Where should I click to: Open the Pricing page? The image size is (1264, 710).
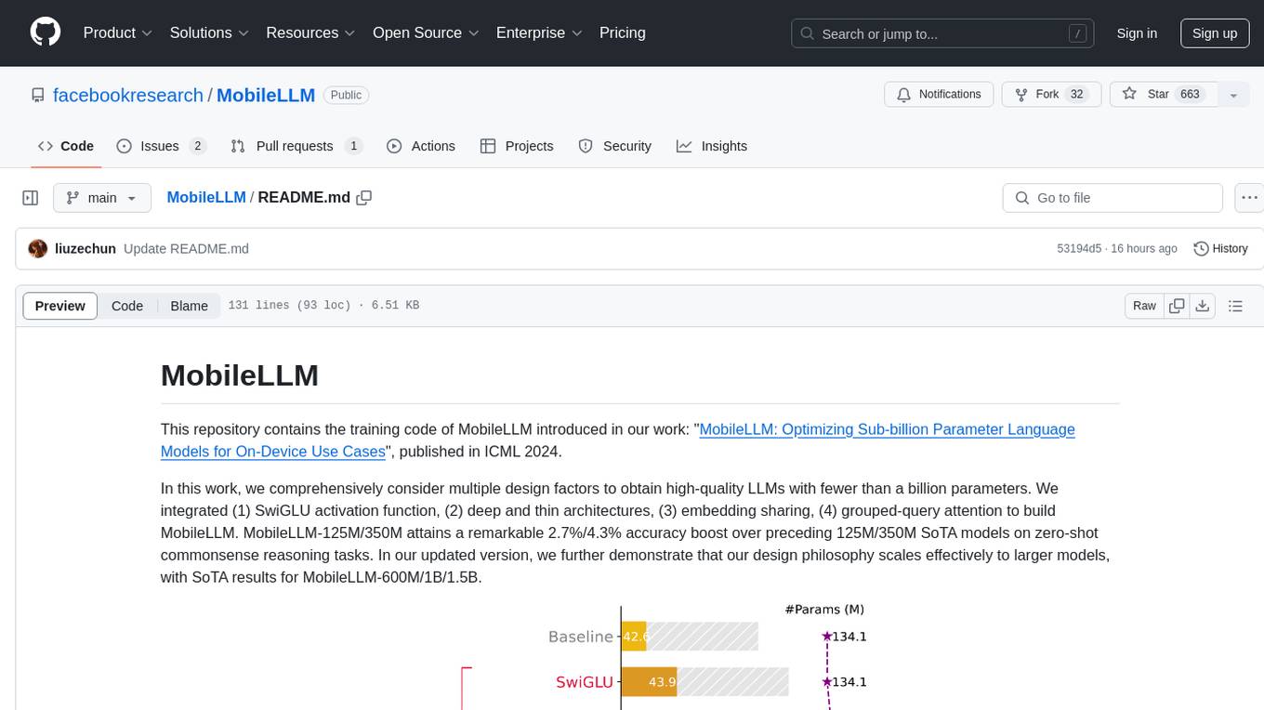click(623, 33)
